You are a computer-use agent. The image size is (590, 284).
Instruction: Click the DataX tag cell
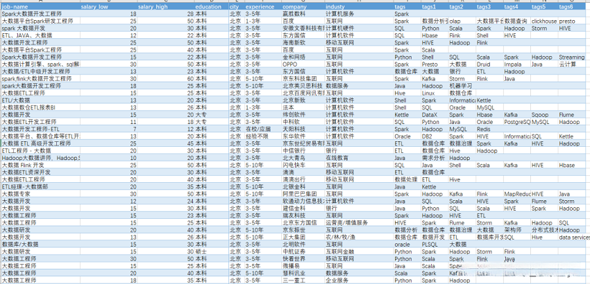coord(435,115)
